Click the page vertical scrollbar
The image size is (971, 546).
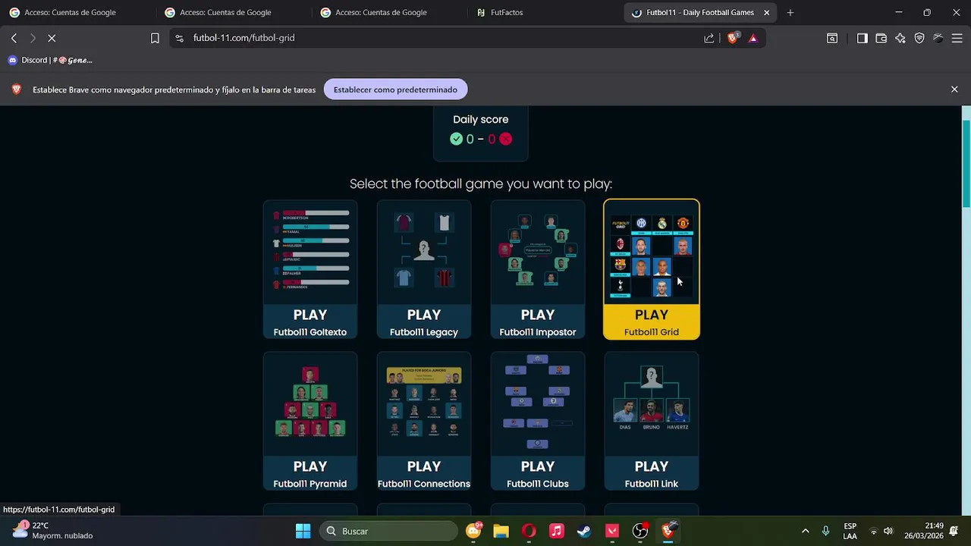coord(966,163)
